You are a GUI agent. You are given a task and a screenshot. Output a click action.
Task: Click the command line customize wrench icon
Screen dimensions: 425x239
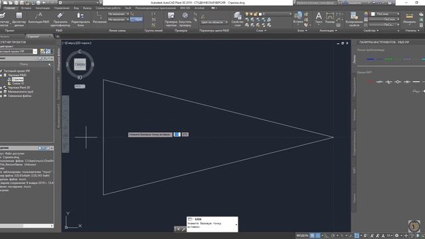point(183,229)
